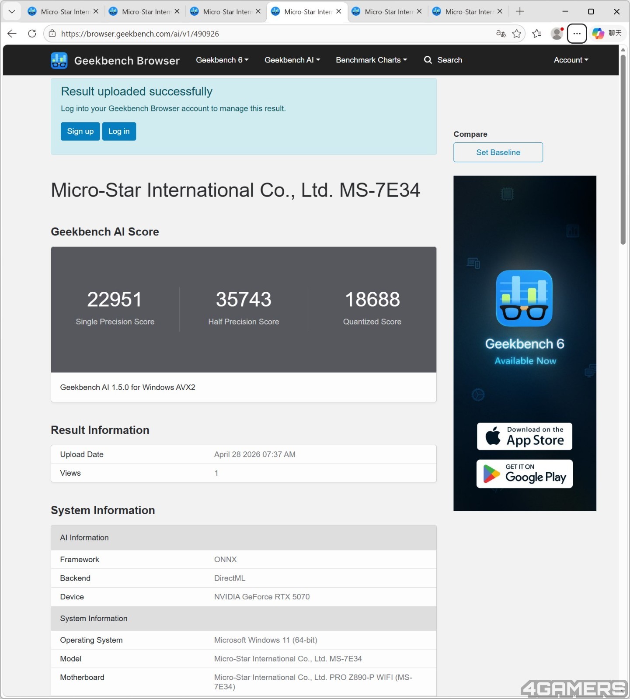Open a new tab with the plus icon
Viewport: 630px width, 699px height.
click(x=520, y=12)
